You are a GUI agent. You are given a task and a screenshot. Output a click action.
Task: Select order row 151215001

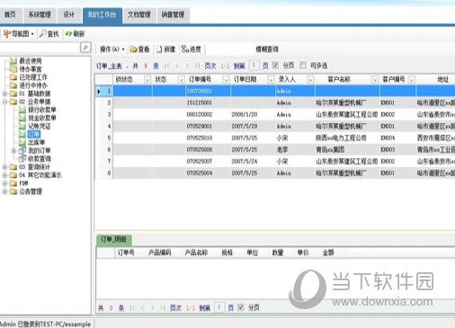[x=275, y=102]
